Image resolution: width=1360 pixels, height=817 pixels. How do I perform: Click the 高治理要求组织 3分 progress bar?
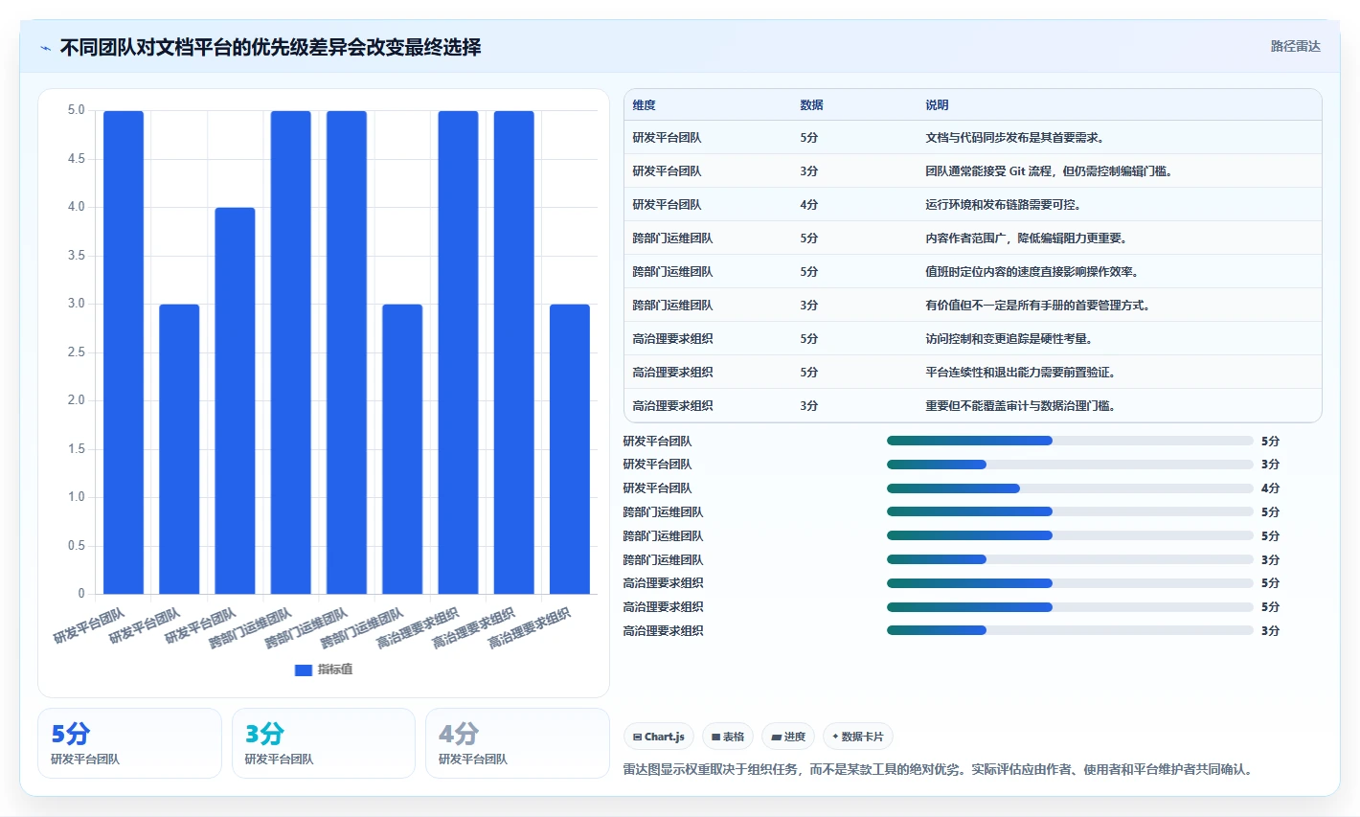pos(1070,630)
